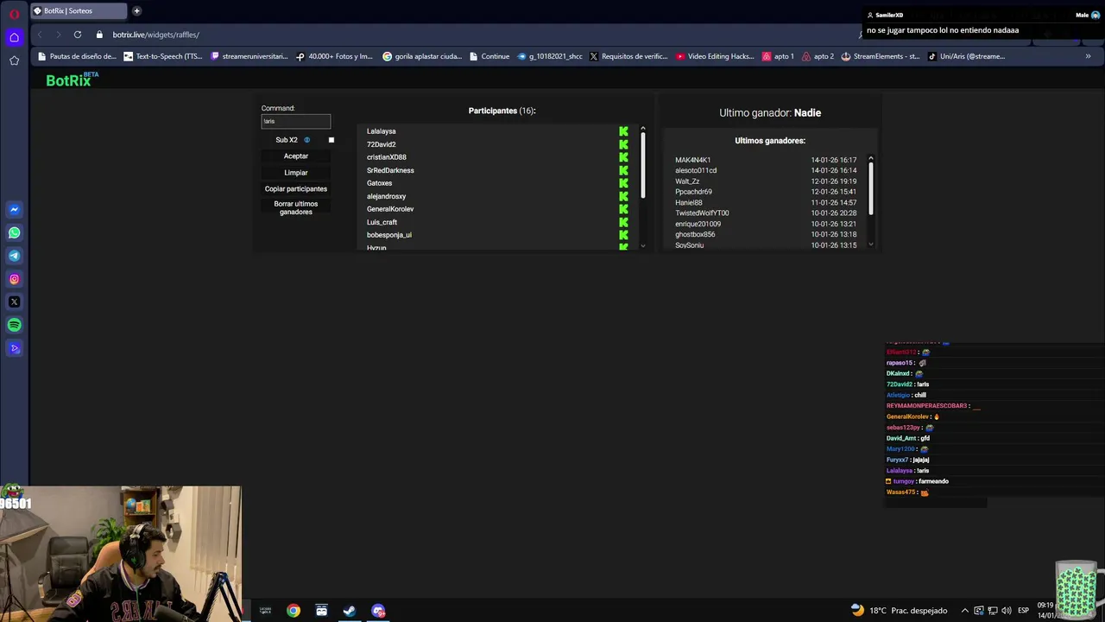Screen dimensions: 1105x622
Task: Go forward in browser history
Action: click(58, 35)
